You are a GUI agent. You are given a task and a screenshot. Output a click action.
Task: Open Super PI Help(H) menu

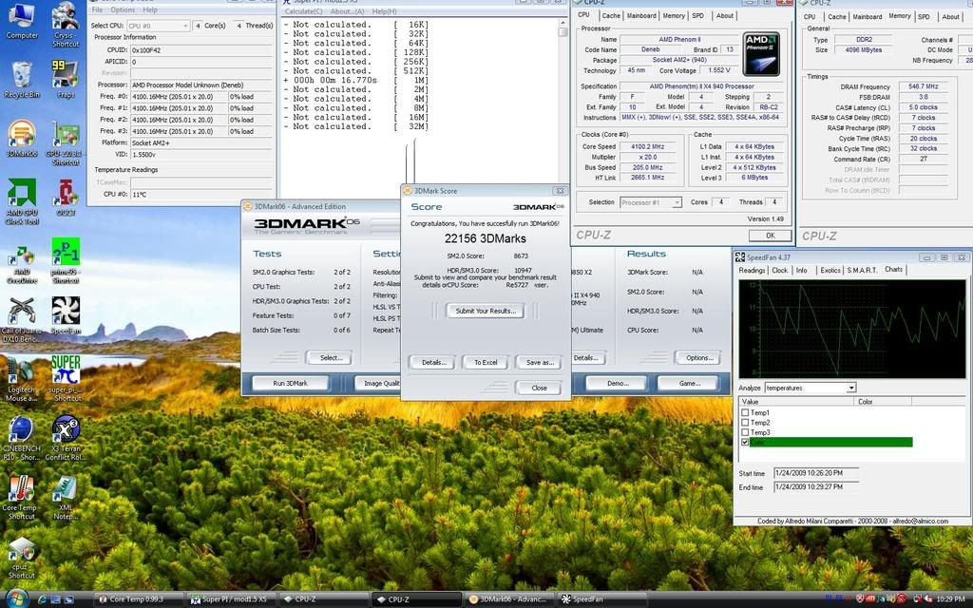(x=384, y=11)
